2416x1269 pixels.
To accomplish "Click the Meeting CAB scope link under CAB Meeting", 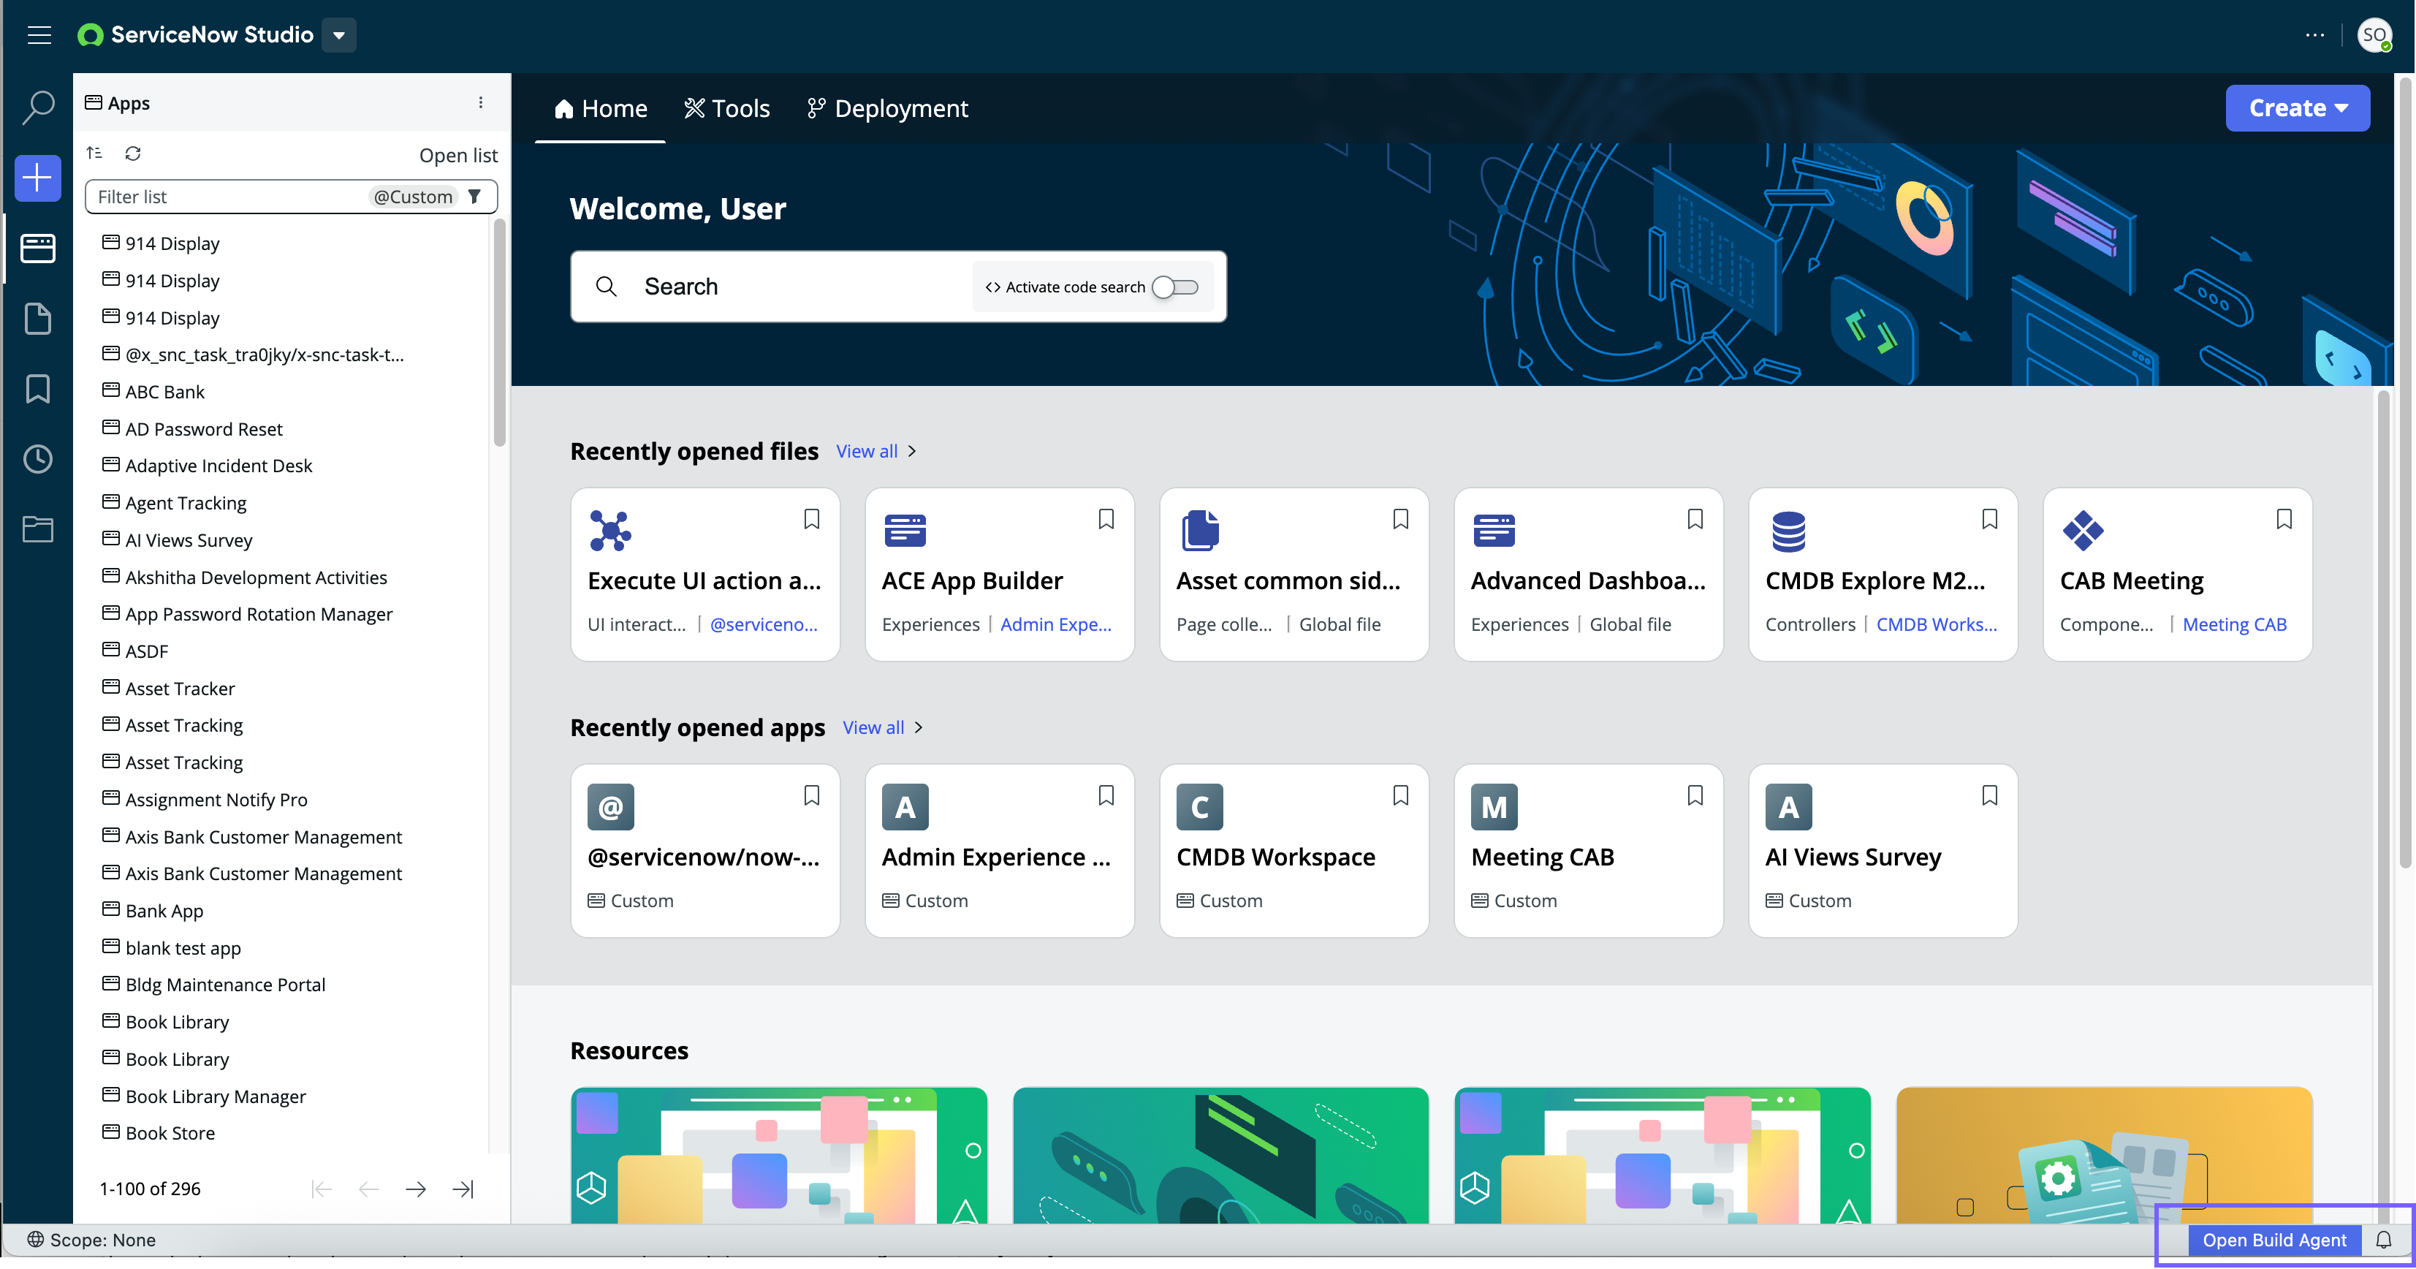I will pos(2234,625).
